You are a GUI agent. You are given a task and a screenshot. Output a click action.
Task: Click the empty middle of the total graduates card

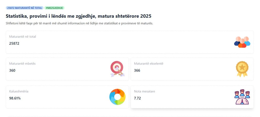tap(127, 42)
